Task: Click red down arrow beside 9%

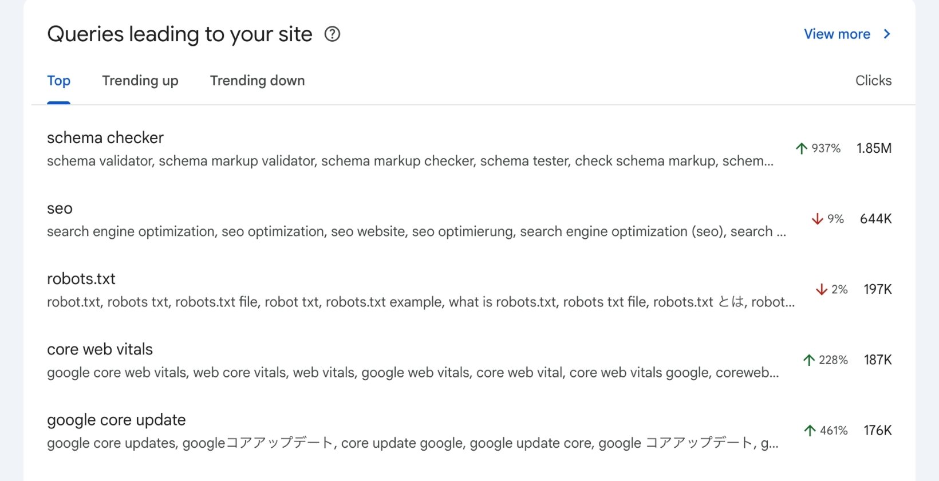Action: [818, 219]
